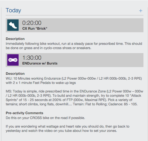The height and width of the screenshot is (141, 148).
Task: Select the ENDurance w/ Bursts workout title
Action: 40,63
